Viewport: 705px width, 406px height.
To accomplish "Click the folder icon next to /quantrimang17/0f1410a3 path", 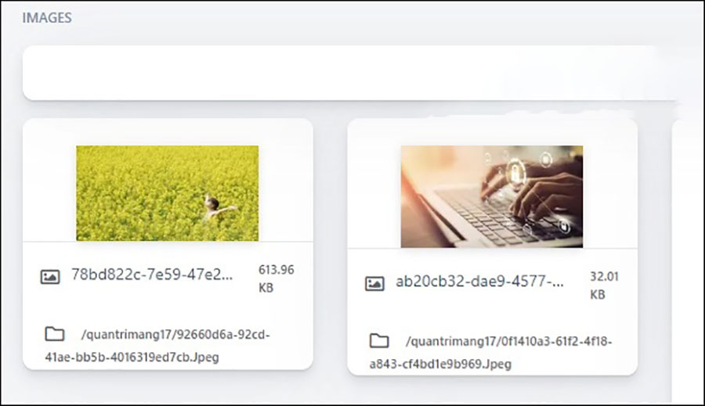I will point(379,341).
